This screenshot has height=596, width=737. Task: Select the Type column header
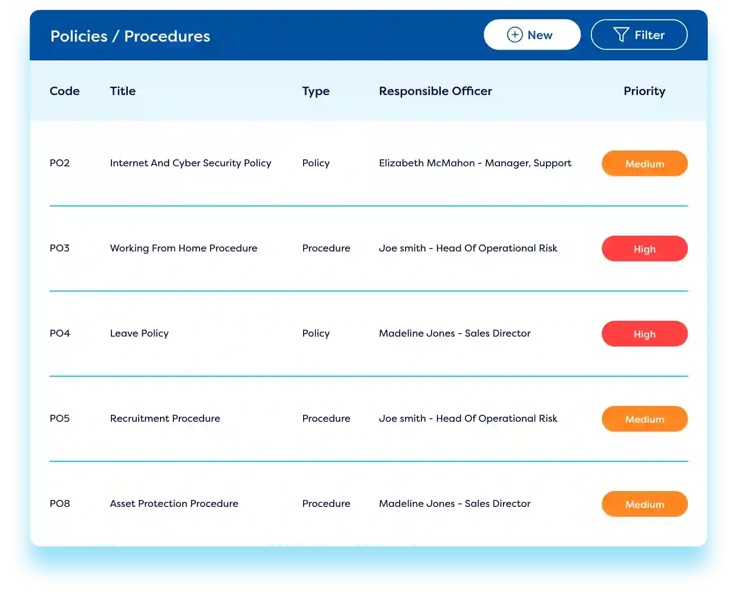316,91
